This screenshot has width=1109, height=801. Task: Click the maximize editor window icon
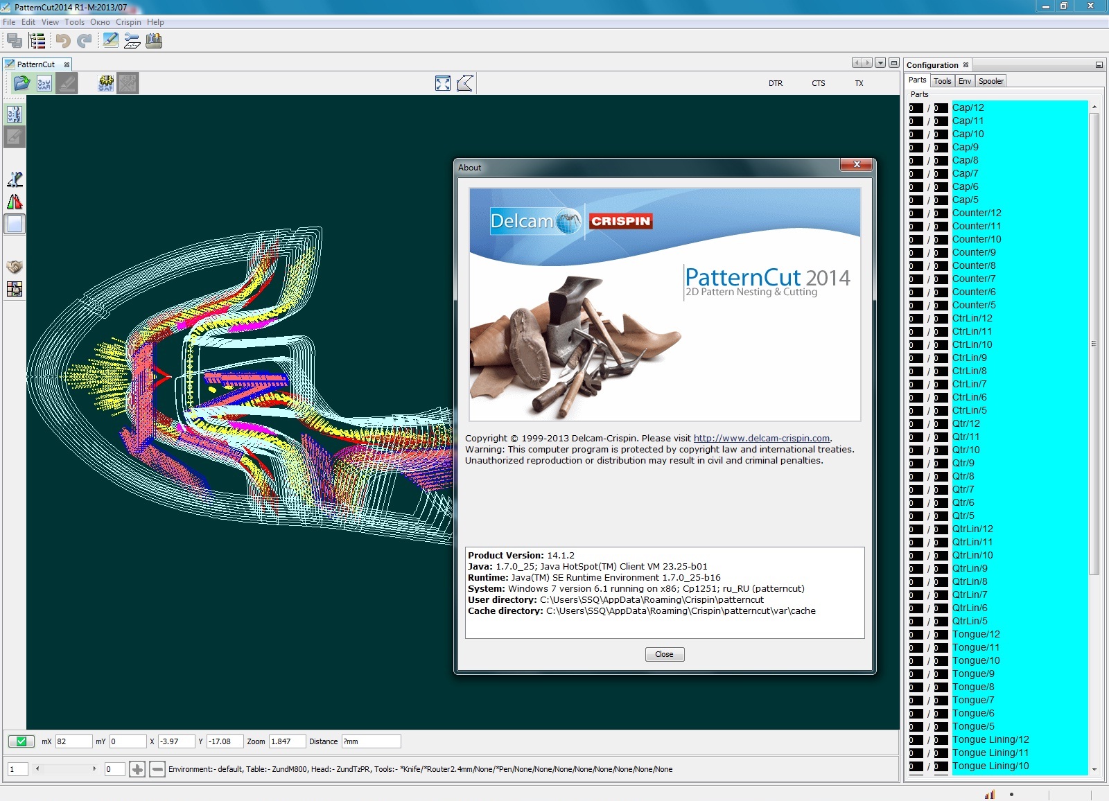tap(894, 62)
